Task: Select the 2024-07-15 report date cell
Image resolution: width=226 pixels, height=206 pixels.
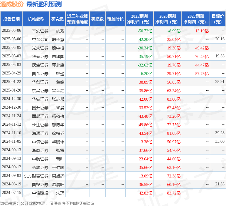Action: click(11, 193)
